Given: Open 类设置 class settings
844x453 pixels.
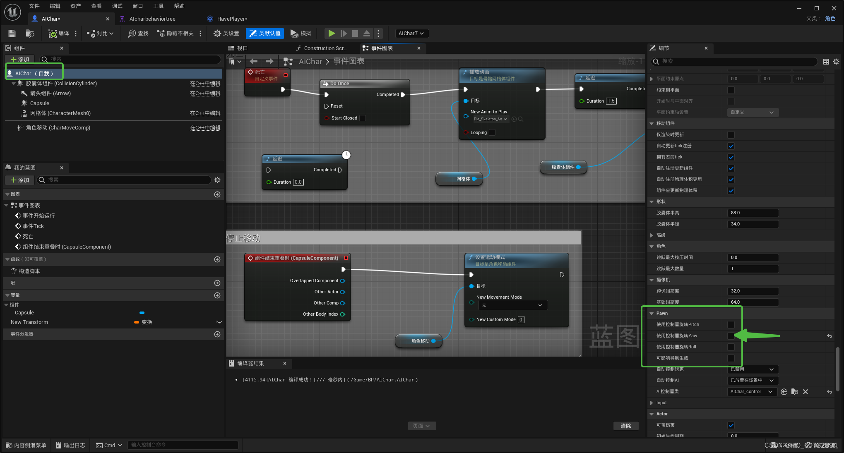Looking at the screenshot, I should click(226, 34).
